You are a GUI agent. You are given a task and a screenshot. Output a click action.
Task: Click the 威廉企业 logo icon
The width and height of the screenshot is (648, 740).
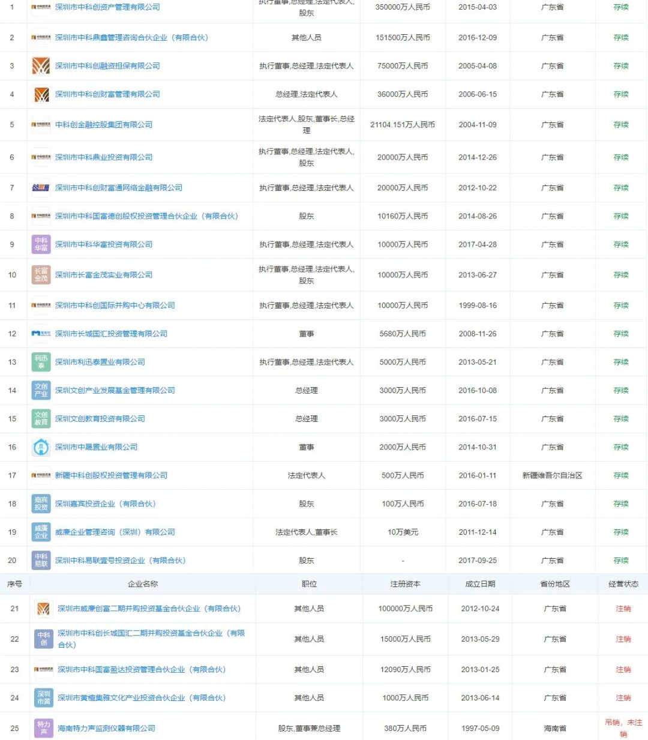pos(41,532)
